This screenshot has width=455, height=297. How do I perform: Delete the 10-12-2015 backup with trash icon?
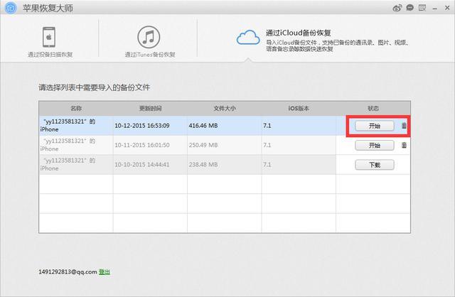[404, 126]
